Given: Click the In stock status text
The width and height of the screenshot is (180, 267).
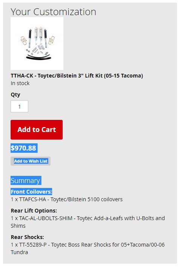Looking at the screenshot, I should pyautogui.click(x=20, y=83).
